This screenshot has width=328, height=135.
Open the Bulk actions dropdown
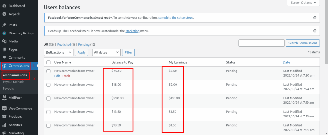59,52
